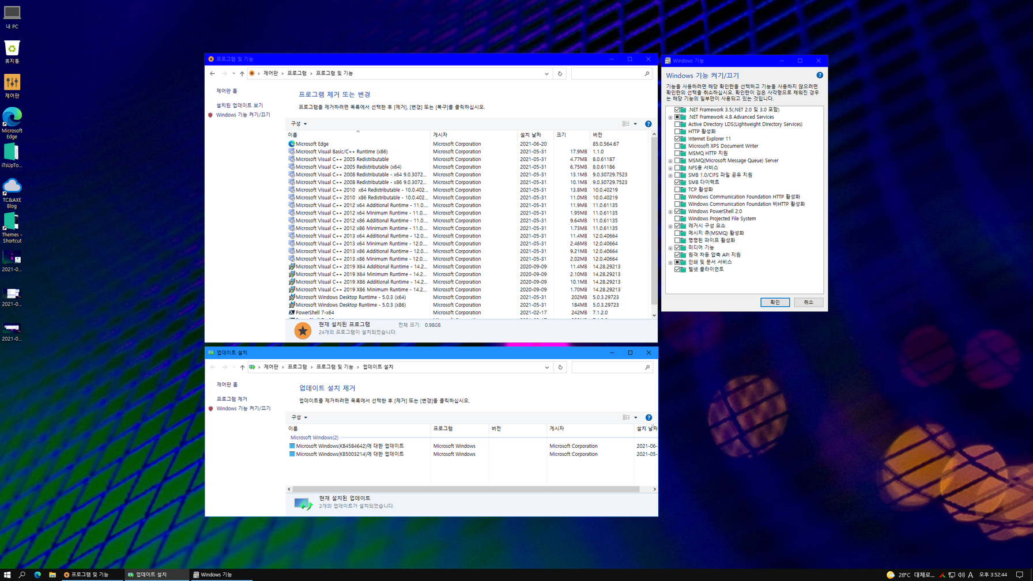Enable Microsoft XPS Document Writer checkbox
The height and width of the screenshot is (581, 1033).
[x=677, y=146]
